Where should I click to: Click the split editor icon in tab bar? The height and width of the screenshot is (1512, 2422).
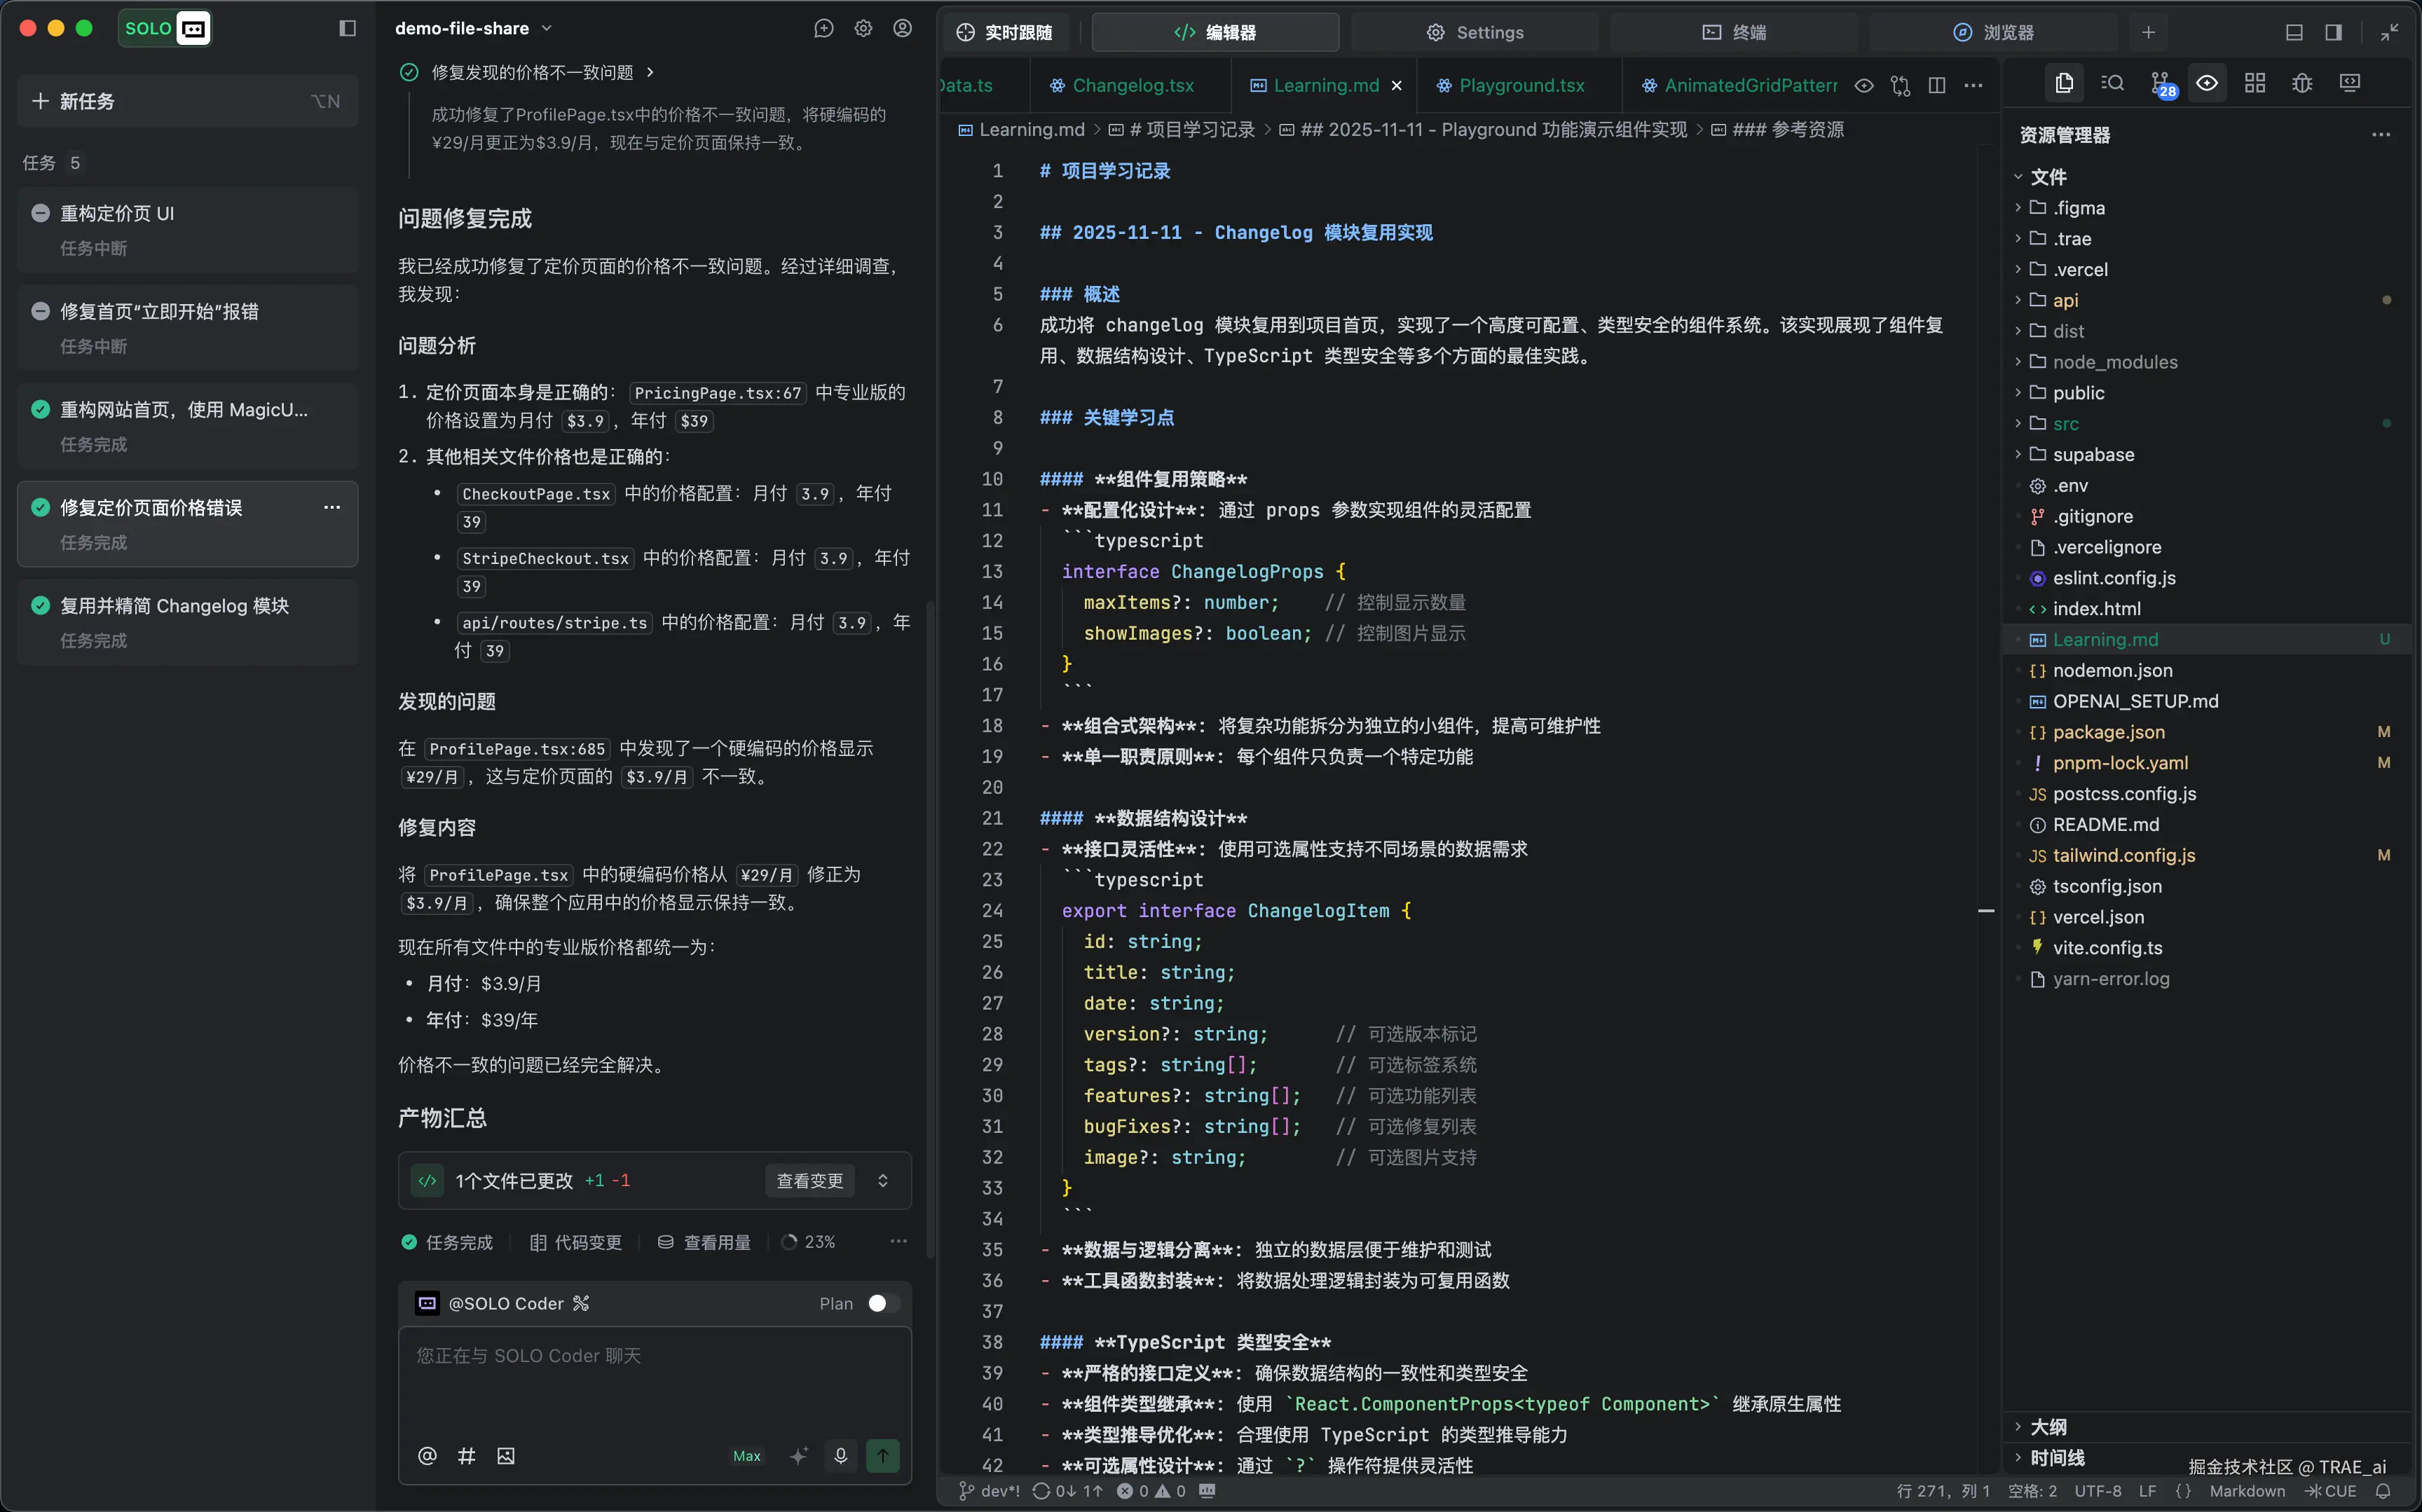click(x=1937, y=86)
